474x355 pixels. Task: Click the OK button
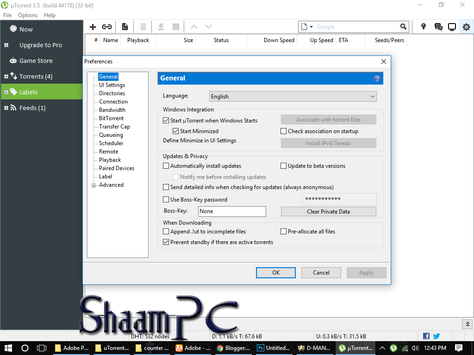point(276,273)
